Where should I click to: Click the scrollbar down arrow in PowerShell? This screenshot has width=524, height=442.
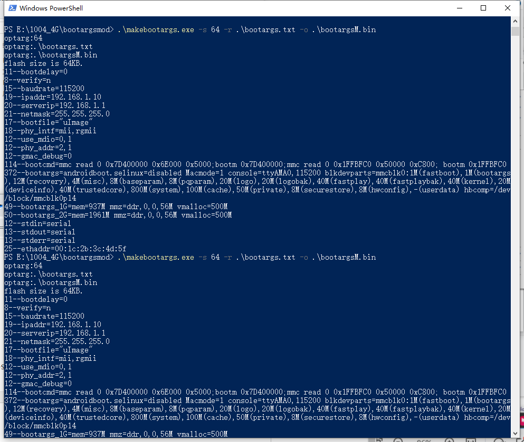[515, 434]
